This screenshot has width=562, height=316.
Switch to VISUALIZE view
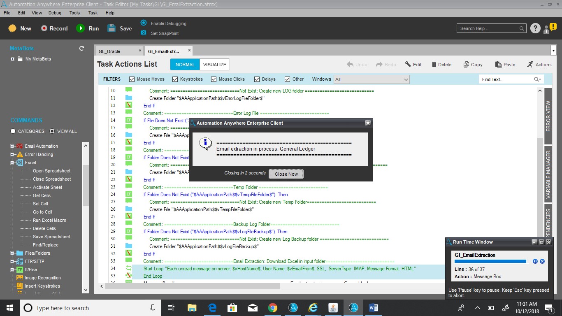point(215,65)
